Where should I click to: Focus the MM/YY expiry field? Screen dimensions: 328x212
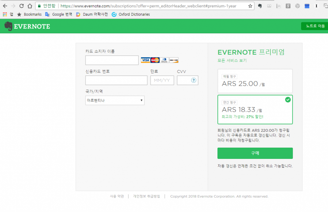162,80
